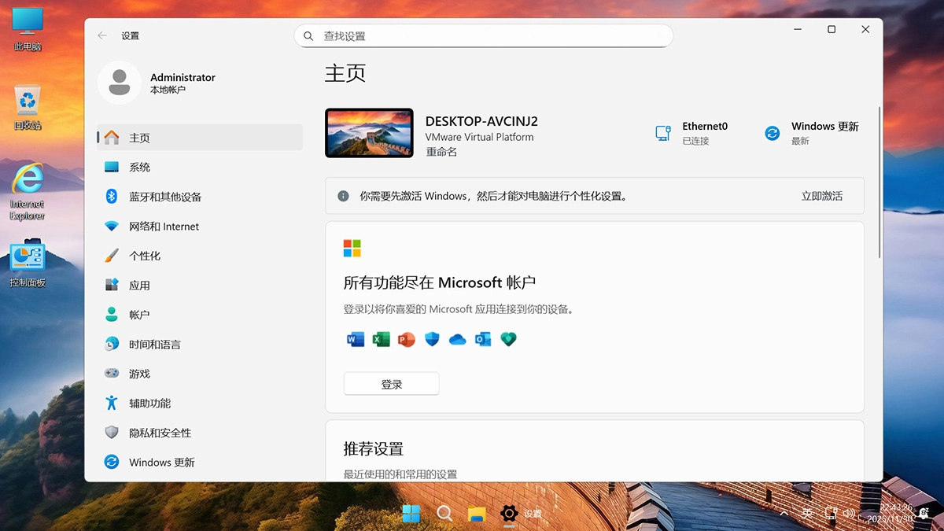The height and width of the screenshot is (531, 944).
Task: Select the Windows 更新 status icon
Action: click(771, 132)
